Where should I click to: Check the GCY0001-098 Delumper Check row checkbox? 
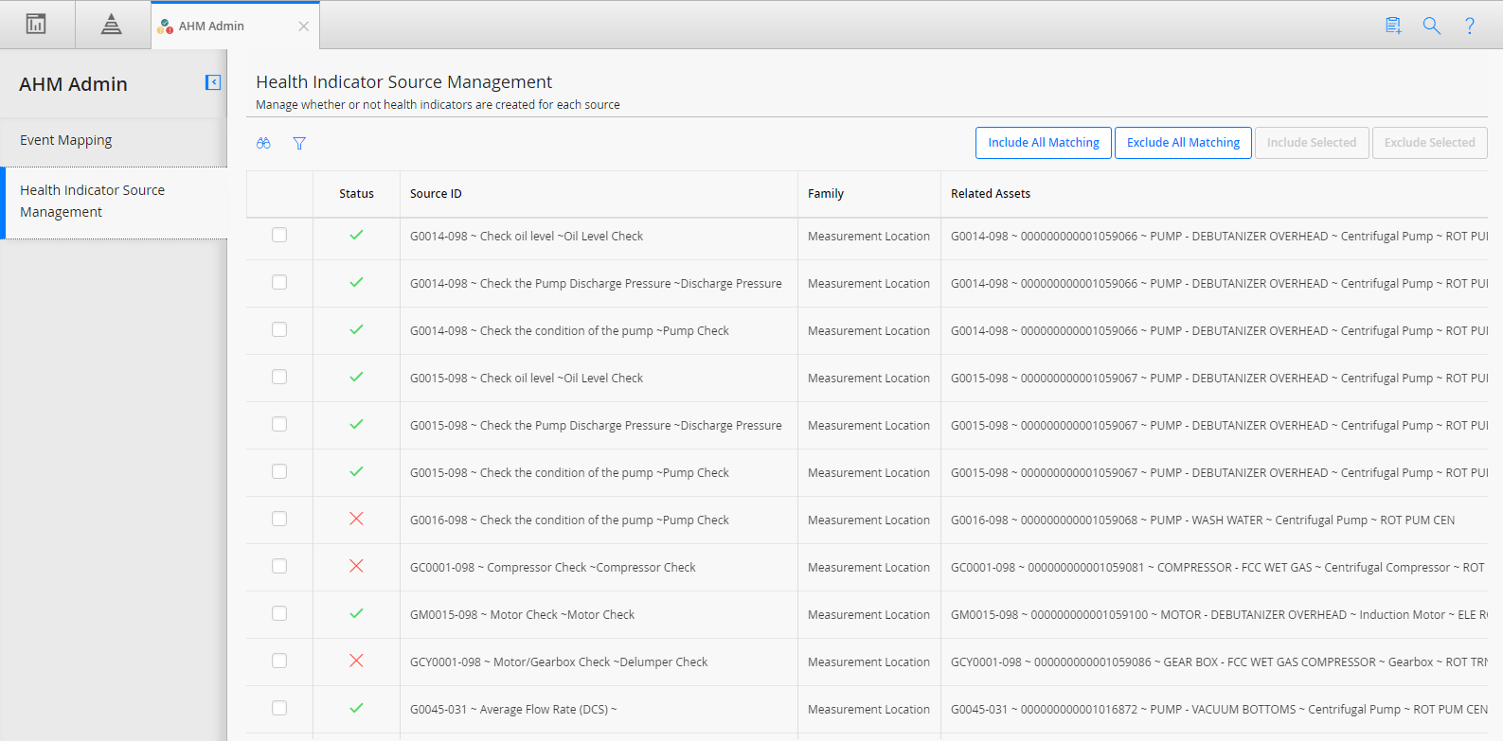(279, 661)
